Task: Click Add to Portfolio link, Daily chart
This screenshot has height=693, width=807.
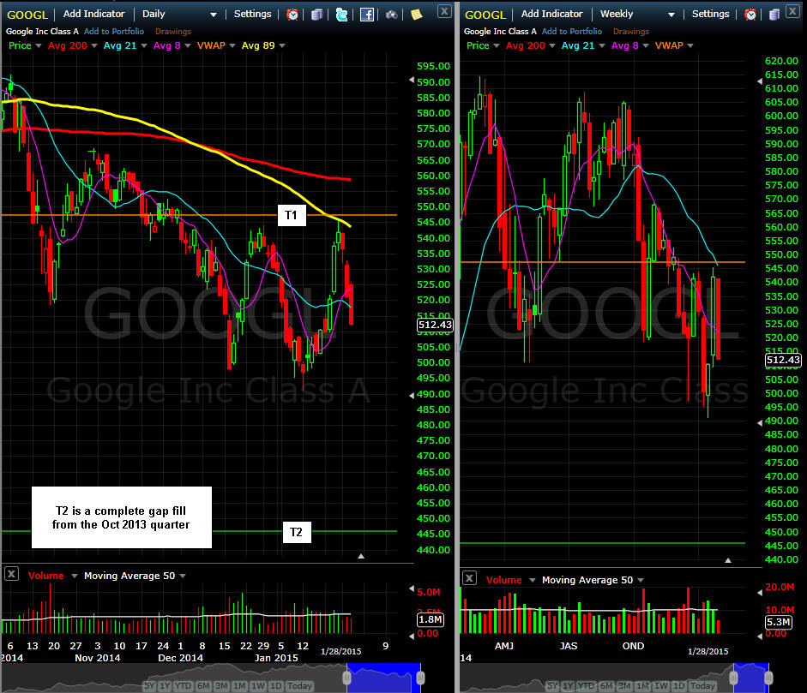Action: pyautogui.click(x=114, y=32)
